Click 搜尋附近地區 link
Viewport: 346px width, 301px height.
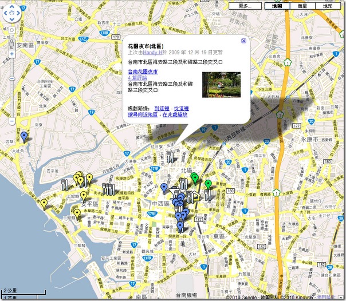[143, 114]
